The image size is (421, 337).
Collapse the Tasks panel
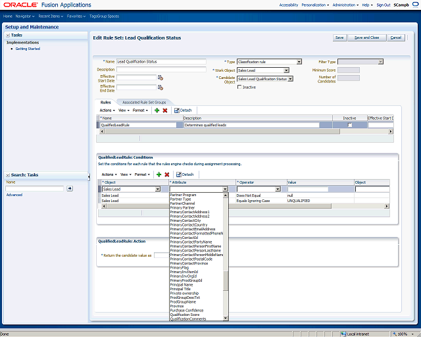[8, 35]
